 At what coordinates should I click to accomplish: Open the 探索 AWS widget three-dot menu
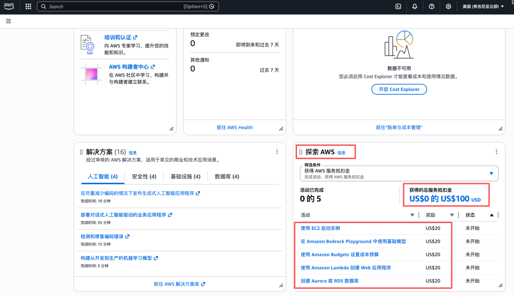click(496, 152)
